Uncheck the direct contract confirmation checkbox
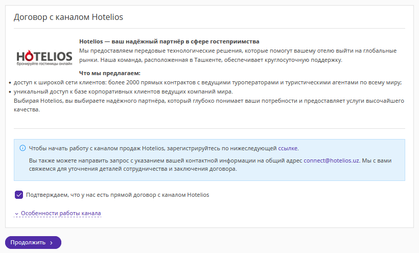Image resolution: width=419 pixels, height=253 pixels. [x=19, y=195]
